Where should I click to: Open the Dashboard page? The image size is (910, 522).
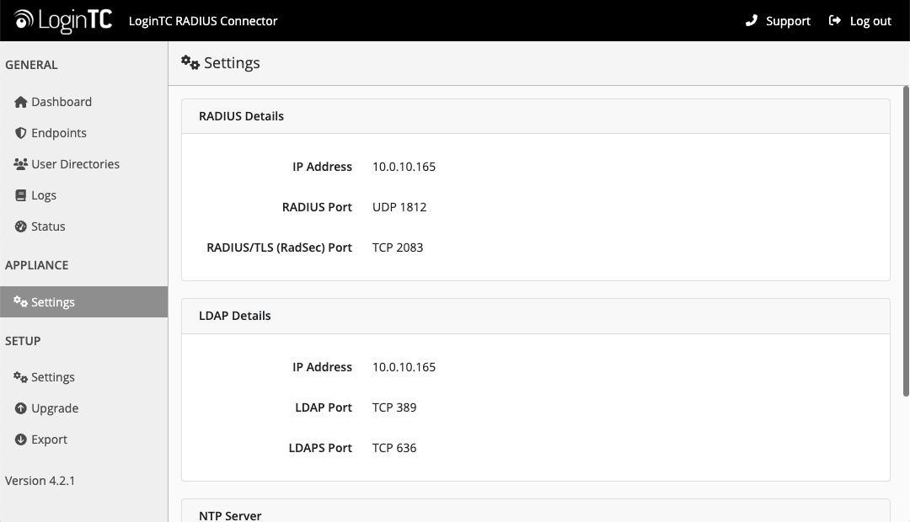point(62,102)
